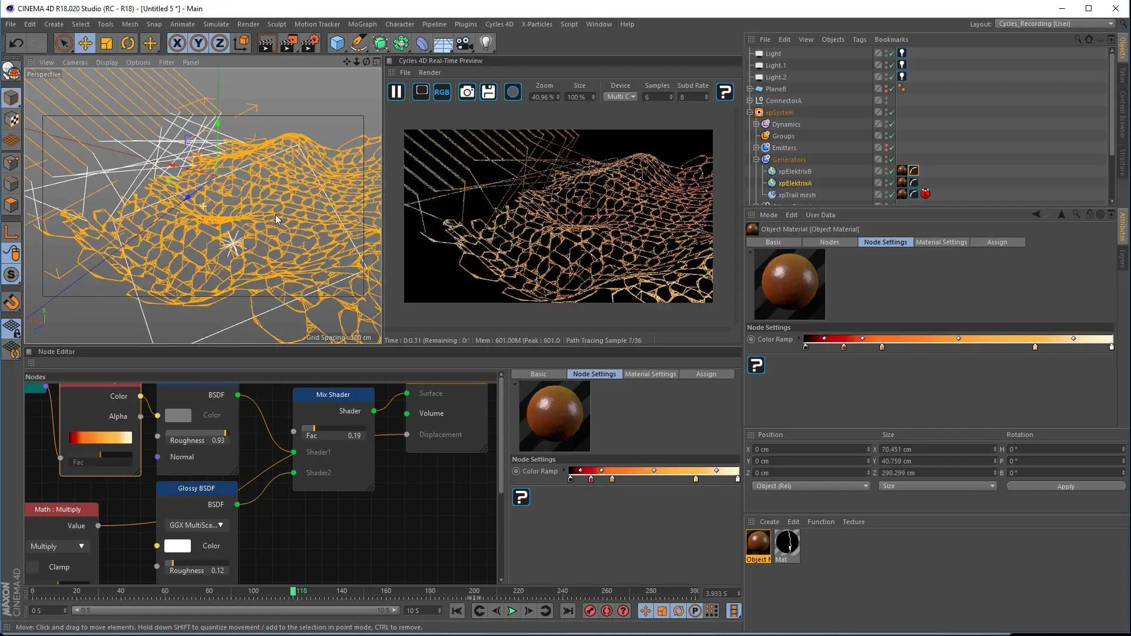Open Multiply operation dropdown in Math node
The height and width of the screenshot is (636, 1131).
57,546
